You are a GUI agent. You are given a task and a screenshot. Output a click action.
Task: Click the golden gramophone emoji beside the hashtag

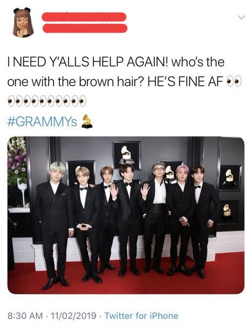coord(87,121)
